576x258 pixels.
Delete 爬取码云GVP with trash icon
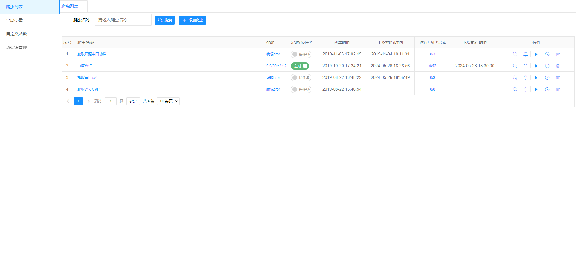coord(558,89)
